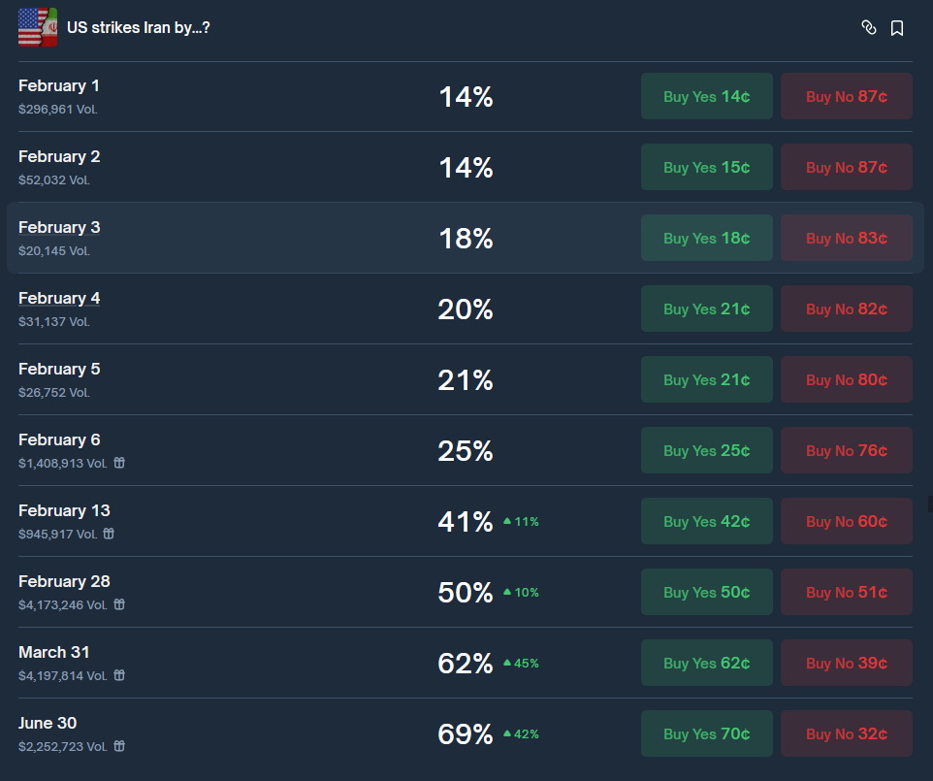
Task: Click the US and Iran flags thumbnail
Action: pyautogui.click(x=38, y=27)
